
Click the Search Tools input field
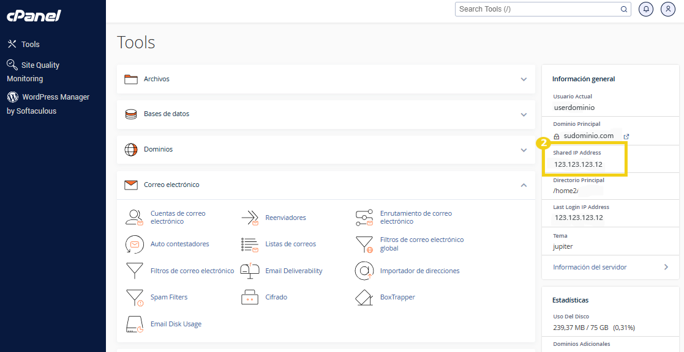538,9
